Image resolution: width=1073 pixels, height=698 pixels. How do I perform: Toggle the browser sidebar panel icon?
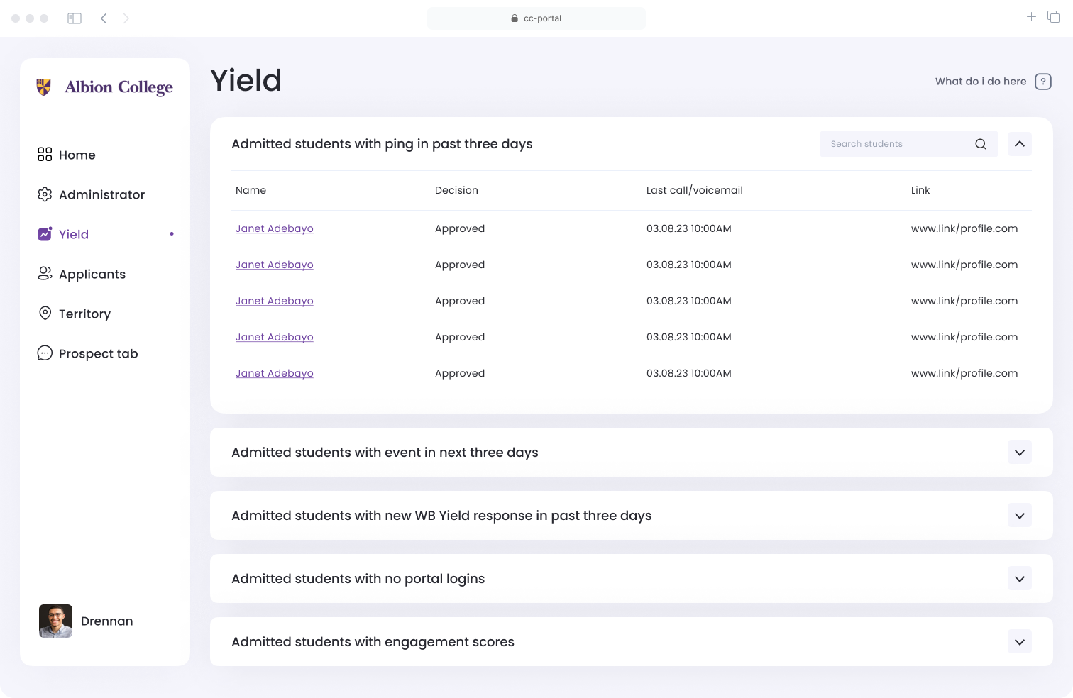coord(75,18)
